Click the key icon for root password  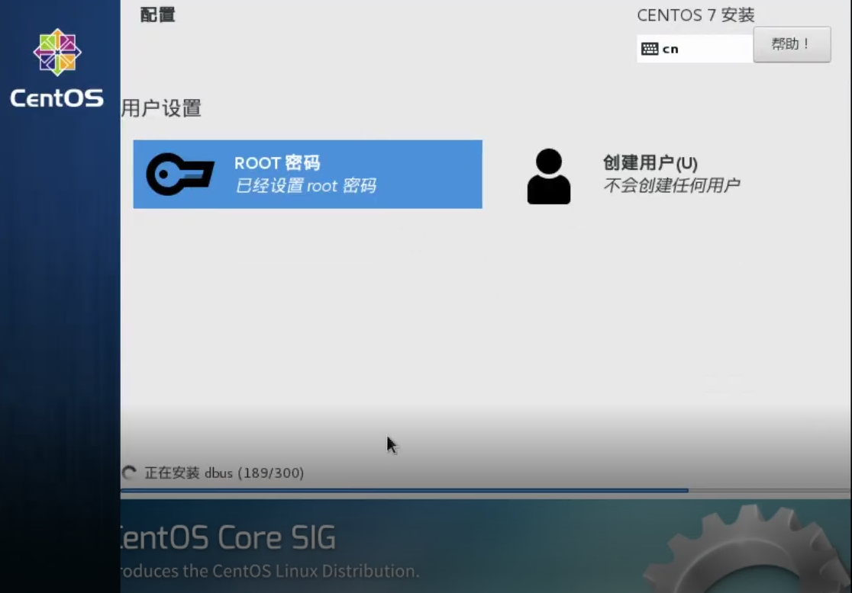click(180, 174)
